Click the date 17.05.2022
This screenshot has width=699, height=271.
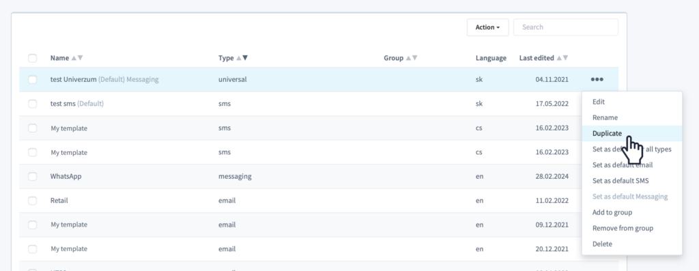552,104
